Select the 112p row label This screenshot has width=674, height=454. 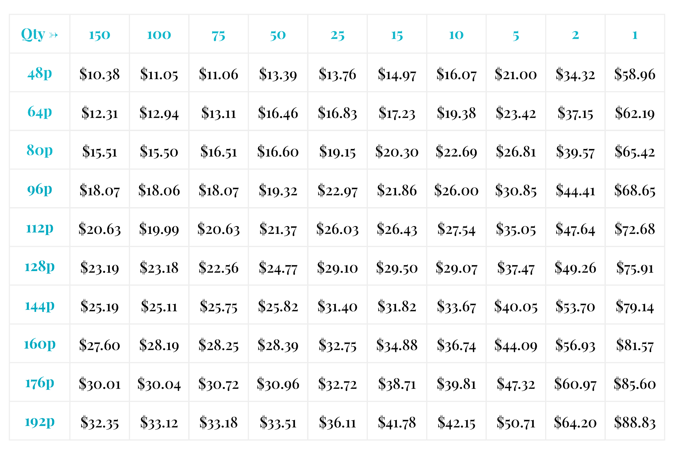pos(40,228)
